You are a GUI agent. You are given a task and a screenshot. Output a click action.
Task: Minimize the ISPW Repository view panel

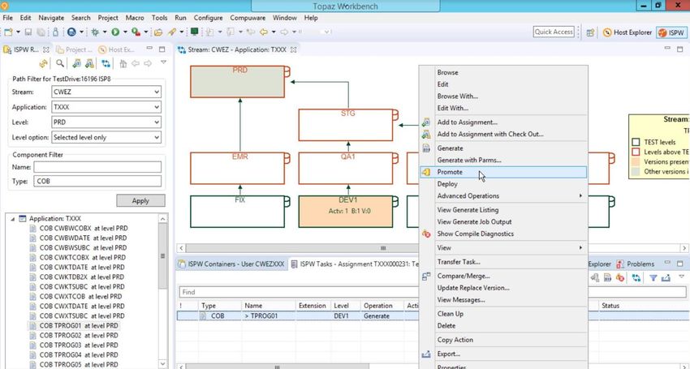pyautogui.click(x=149, y=49)
